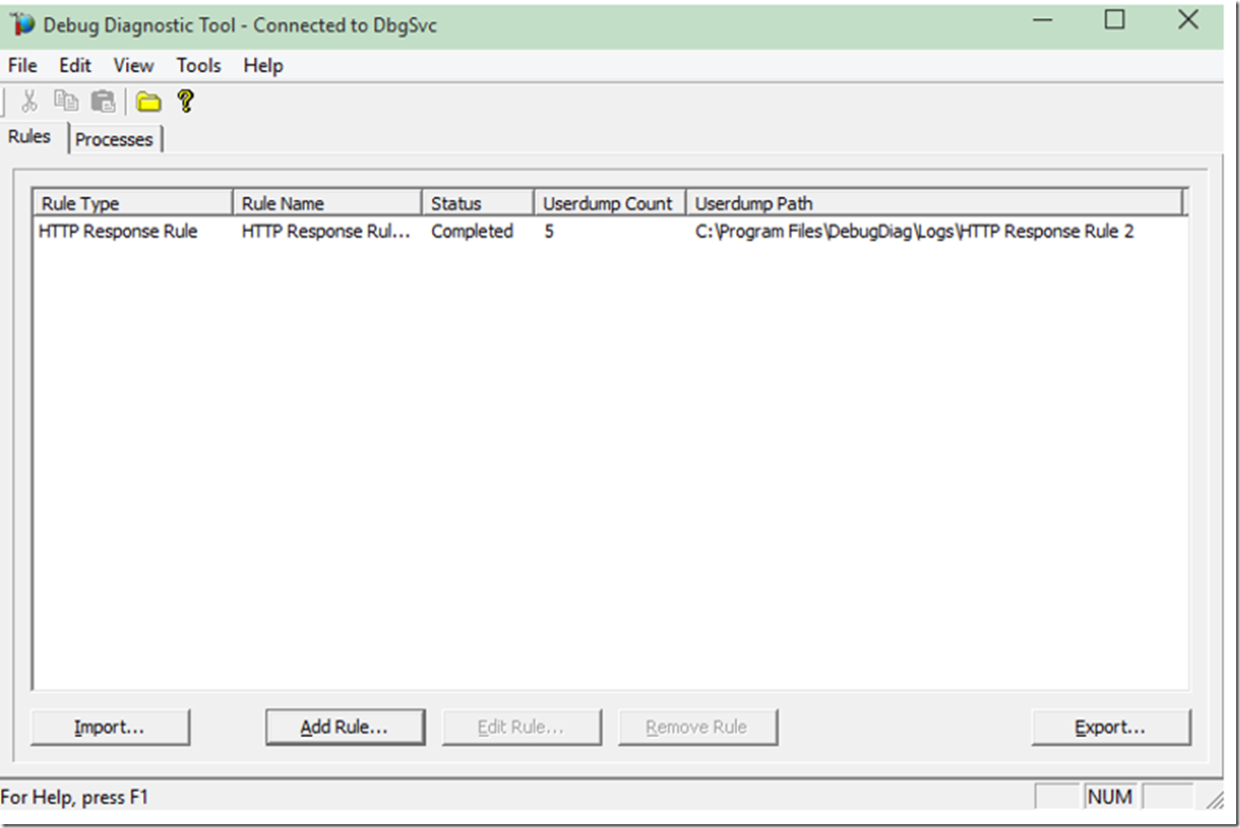Click the Remove Rule button

pos(697,728)
